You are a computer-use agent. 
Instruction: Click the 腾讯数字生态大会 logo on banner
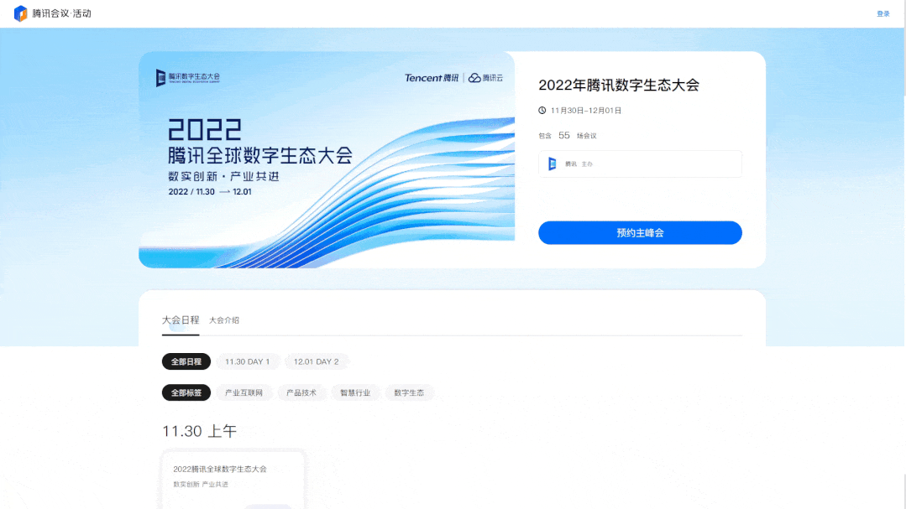(x=188, y=77)
